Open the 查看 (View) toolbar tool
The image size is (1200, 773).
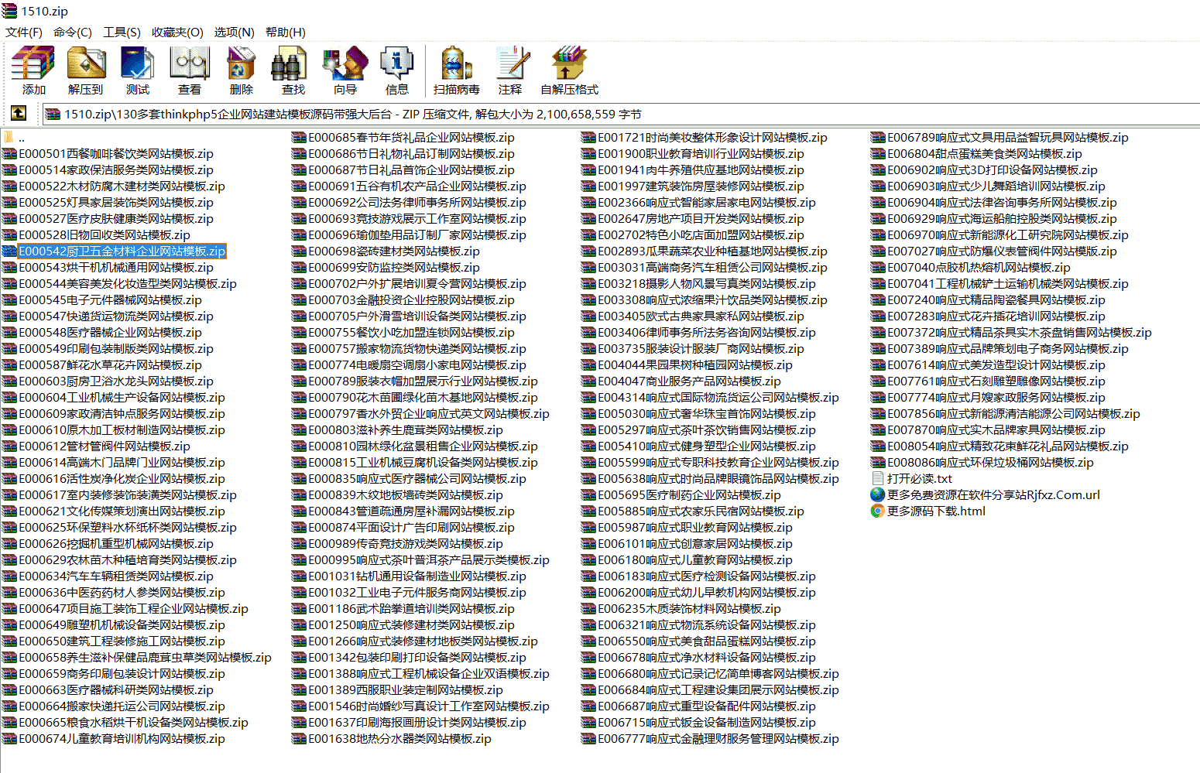tap(190, 70)
